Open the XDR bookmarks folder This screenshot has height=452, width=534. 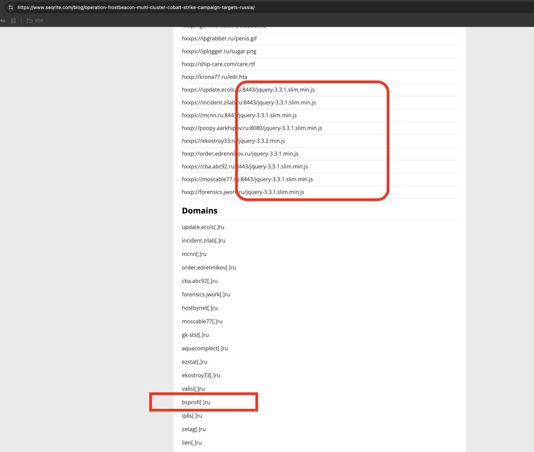pyautogui.click(x=35, y=21)
